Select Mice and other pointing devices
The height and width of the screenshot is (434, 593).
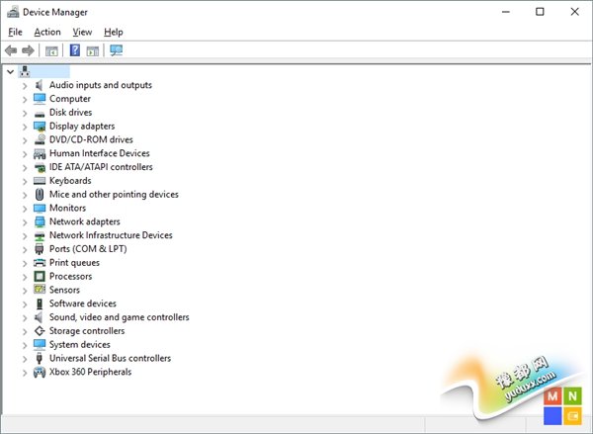[x=114, y=195]
